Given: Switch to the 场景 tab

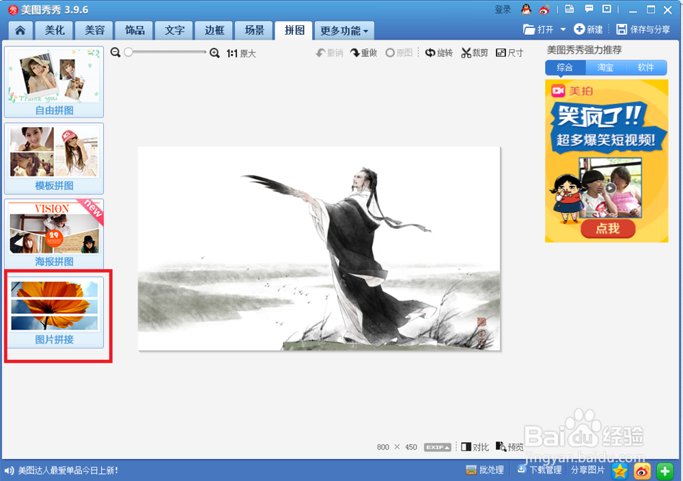Looking at the screenshot, I should tap(254, 31).
